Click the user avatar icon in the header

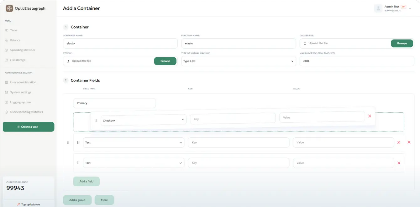378,8
